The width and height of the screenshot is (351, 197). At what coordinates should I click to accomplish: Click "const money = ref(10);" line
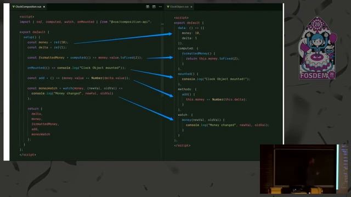tap(48, 42)
